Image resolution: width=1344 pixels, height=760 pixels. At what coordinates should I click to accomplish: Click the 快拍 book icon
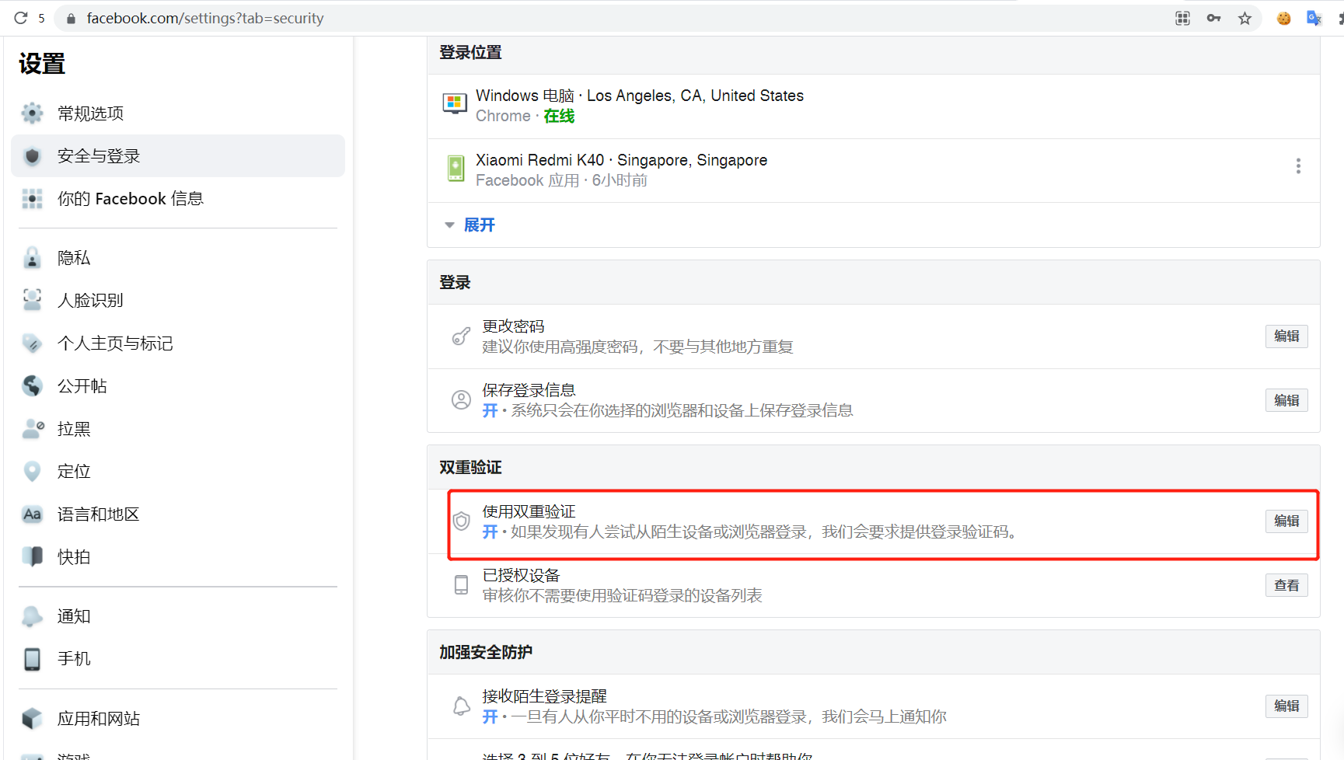click(32, 556)
